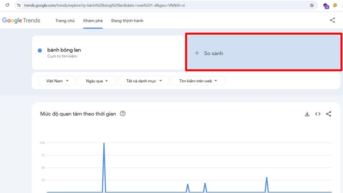This screenshot has height=193, width=343.
Task: Click the Cụm từ tìm kiếm label
Action: click(x=62, y=56)
